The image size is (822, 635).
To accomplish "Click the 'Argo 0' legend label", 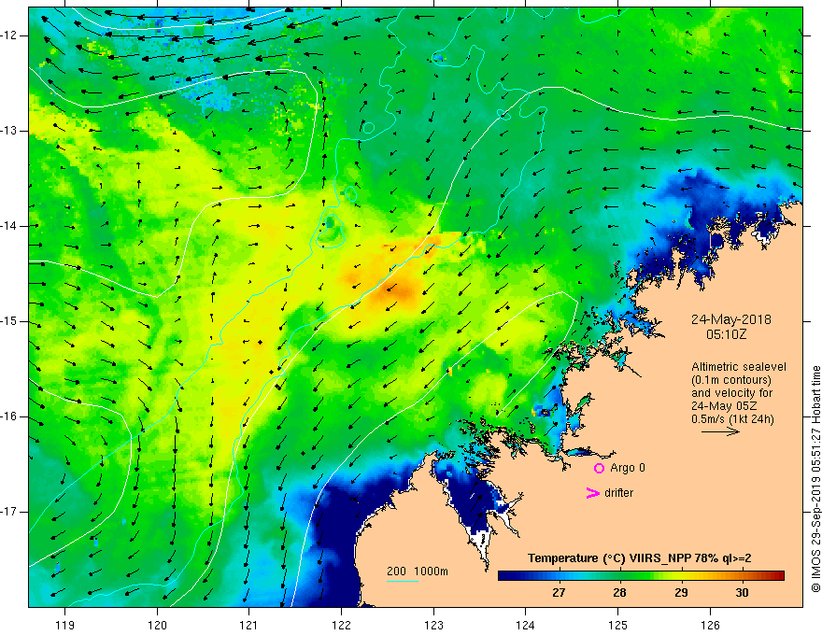I will (x=628, y=468).
